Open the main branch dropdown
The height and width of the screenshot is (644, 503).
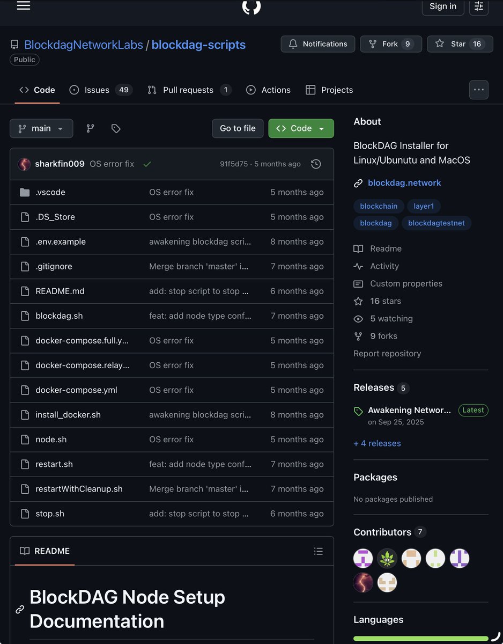[x=41, y=128]
